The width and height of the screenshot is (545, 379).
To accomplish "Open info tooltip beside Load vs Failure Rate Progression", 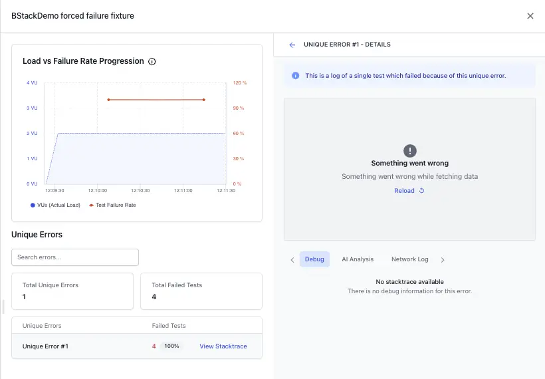I will 152,62.
